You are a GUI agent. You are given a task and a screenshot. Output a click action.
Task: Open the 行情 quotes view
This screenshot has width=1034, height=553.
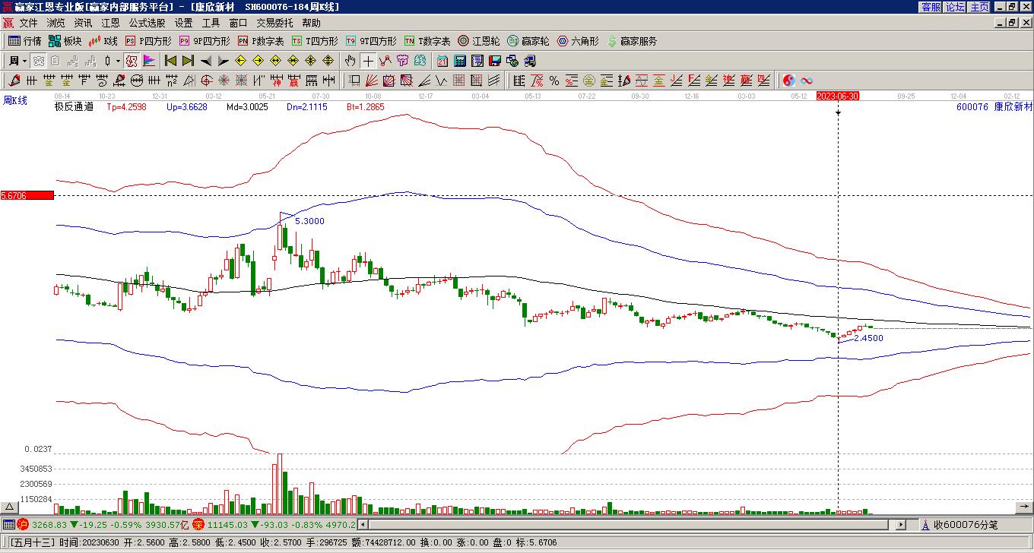pos(25,41)
